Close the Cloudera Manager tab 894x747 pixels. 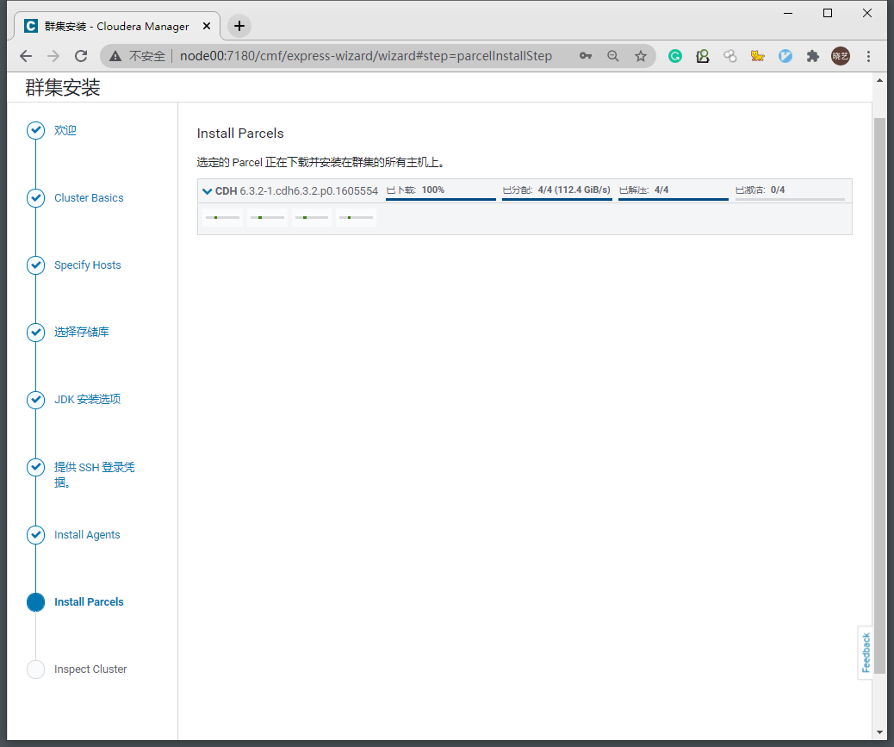[207, 26]
